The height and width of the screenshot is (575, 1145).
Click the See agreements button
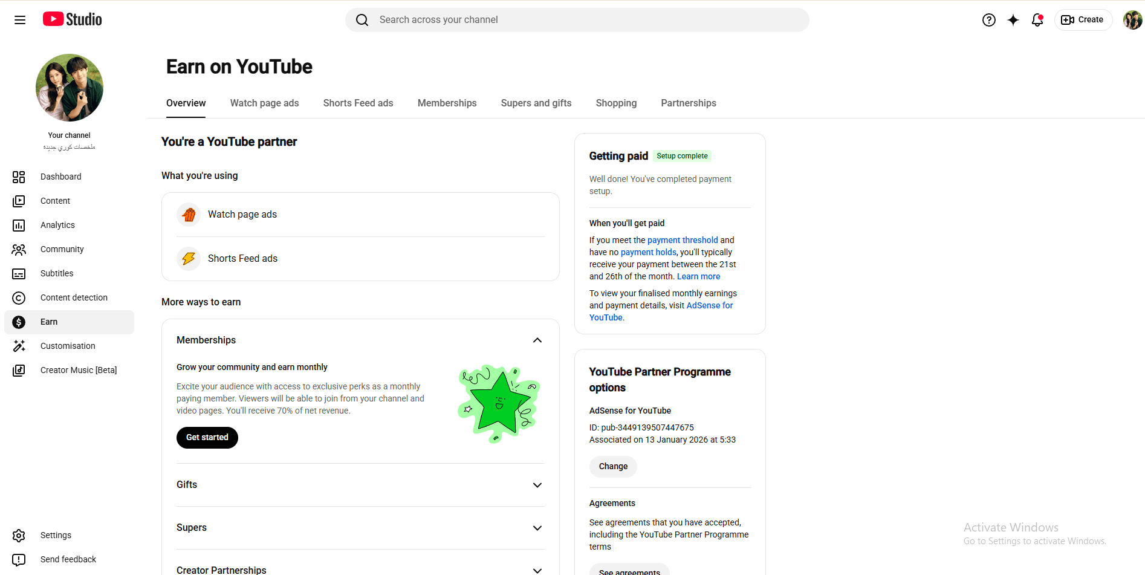[629, 570]
